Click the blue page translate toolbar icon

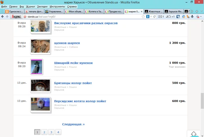pos(178,17)
